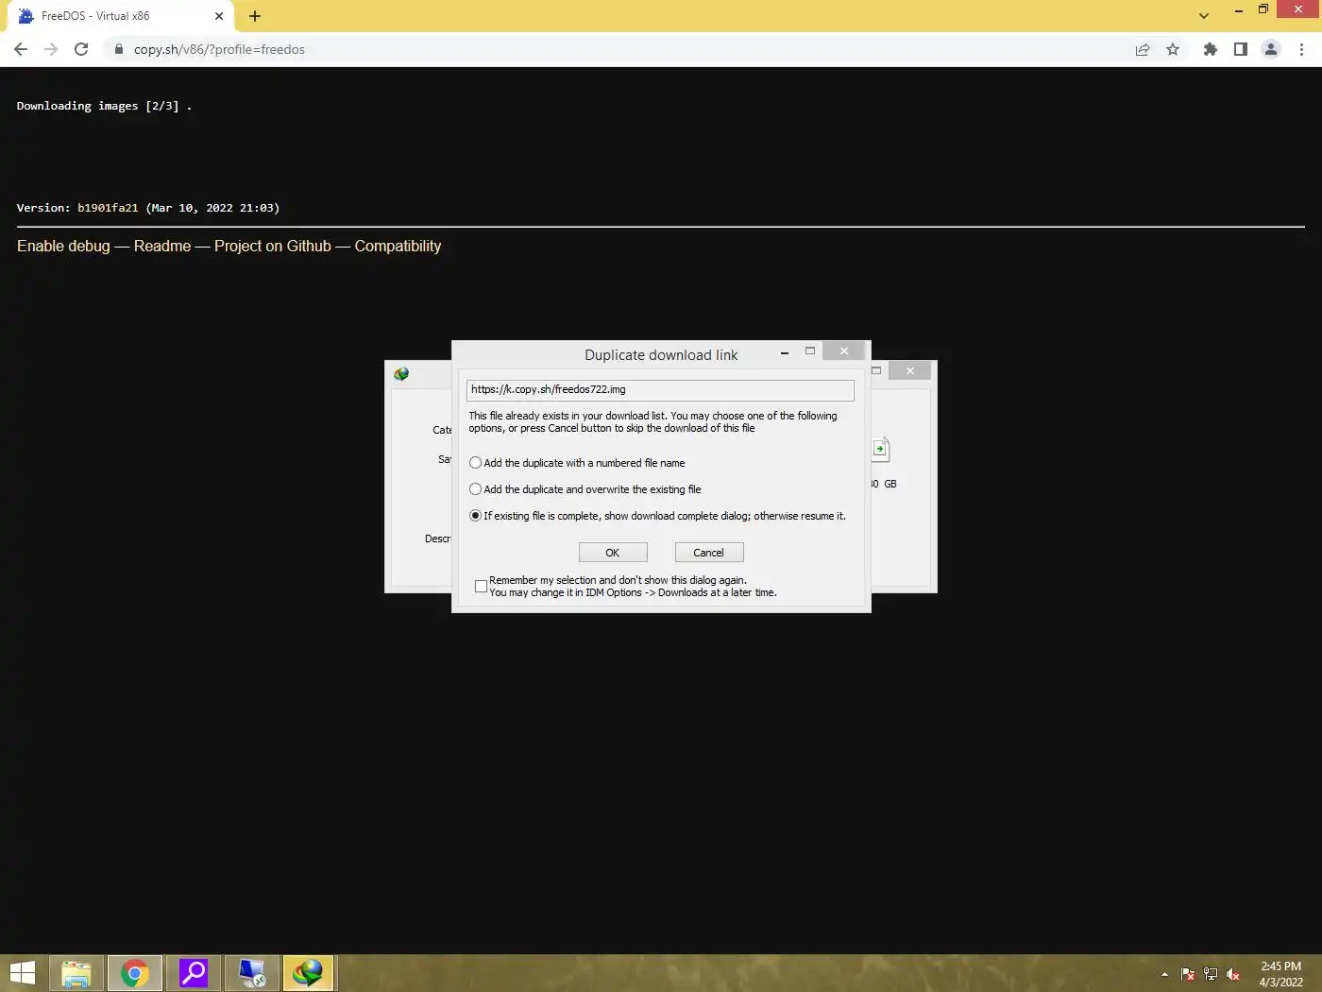Screen dimensions: 1322x992
Task: Click the IDM icon in the background window
Action: [401, 374]
